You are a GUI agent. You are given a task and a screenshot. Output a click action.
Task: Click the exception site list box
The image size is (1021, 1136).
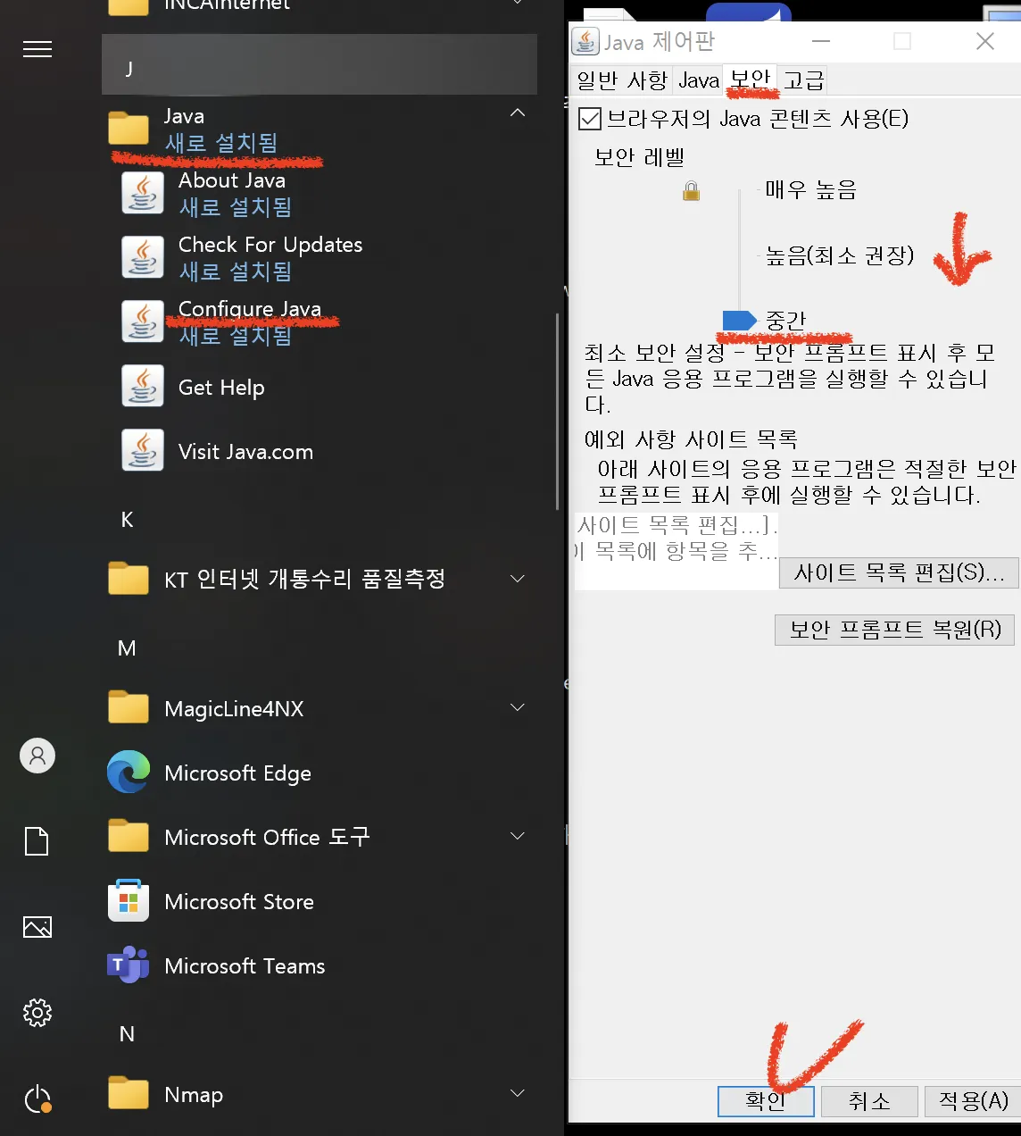pos(677,550)
